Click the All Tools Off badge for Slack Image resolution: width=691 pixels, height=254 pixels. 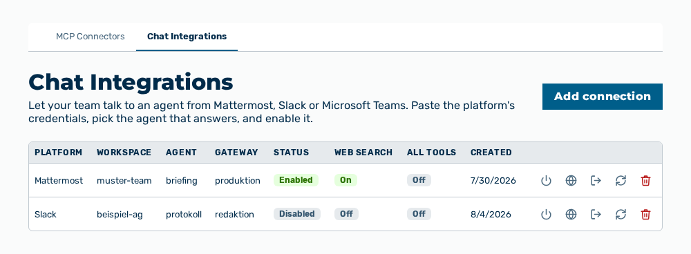coord(419,214)
